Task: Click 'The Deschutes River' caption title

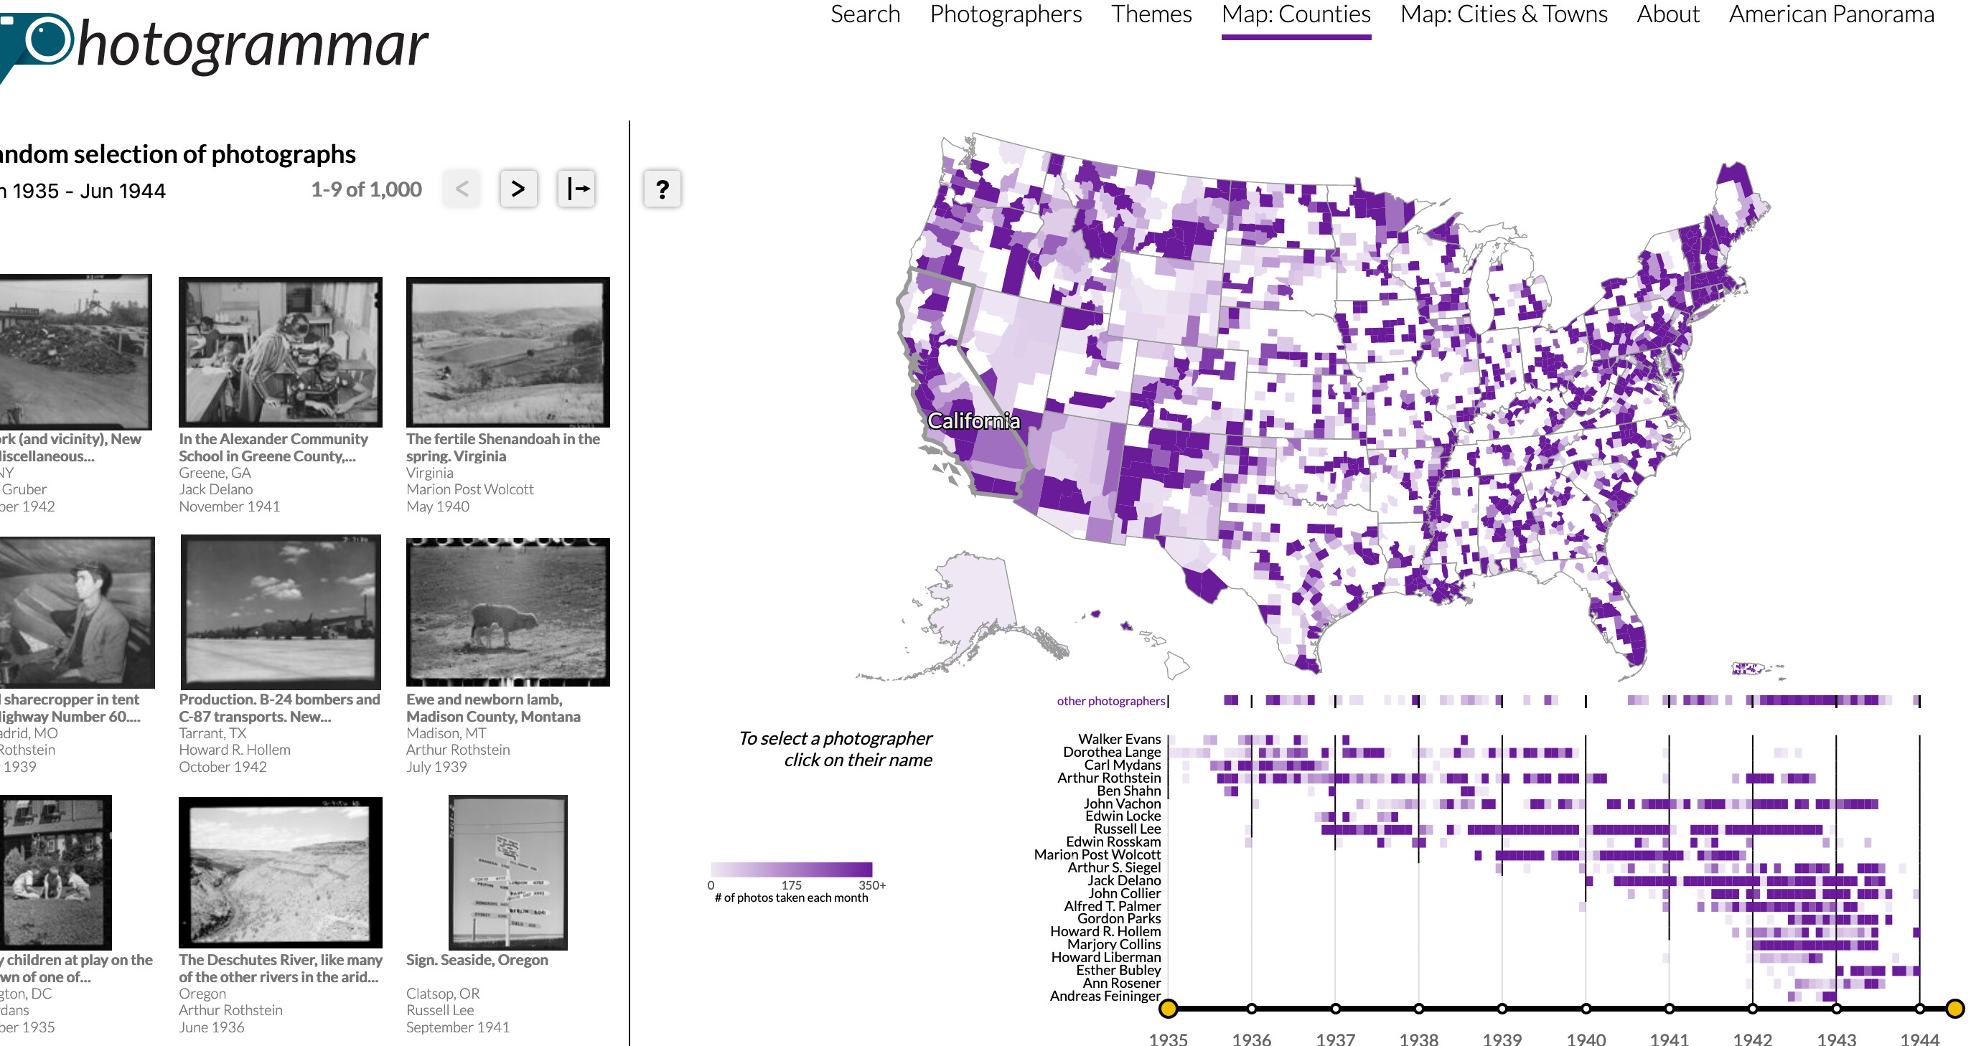Action: pyautogui.click(x=280, y=968)
